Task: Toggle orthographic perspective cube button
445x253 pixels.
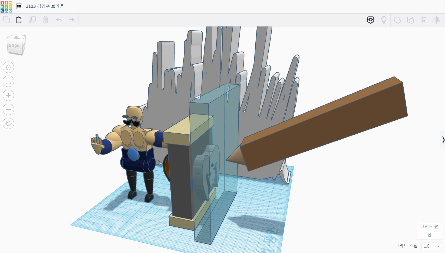Action: (8, 123)
